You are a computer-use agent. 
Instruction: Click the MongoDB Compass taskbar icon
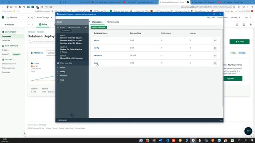193,140
